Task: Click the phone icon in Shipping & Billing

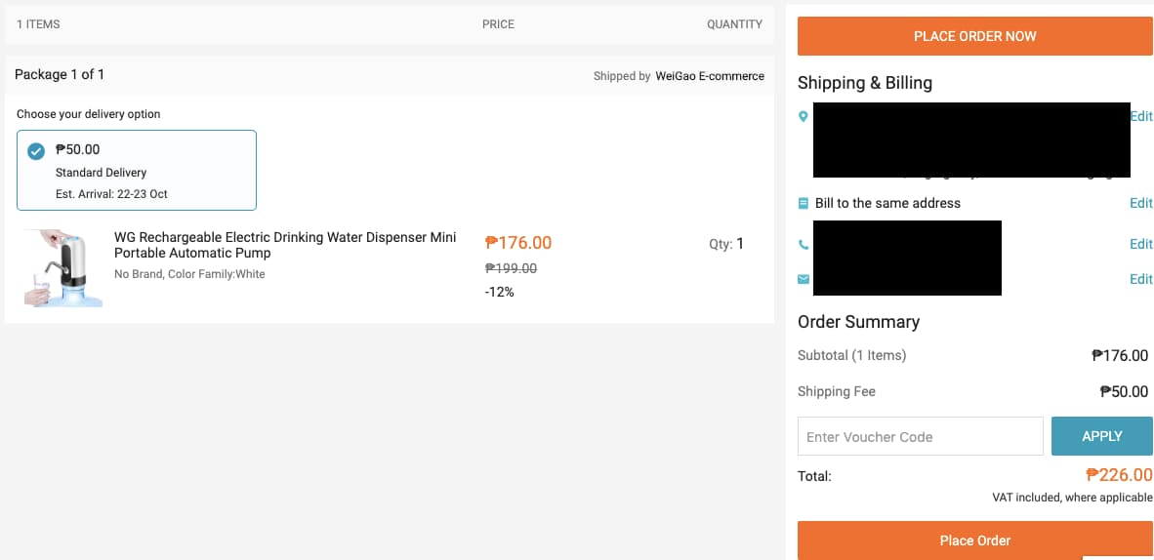Action: coord(804,244)
